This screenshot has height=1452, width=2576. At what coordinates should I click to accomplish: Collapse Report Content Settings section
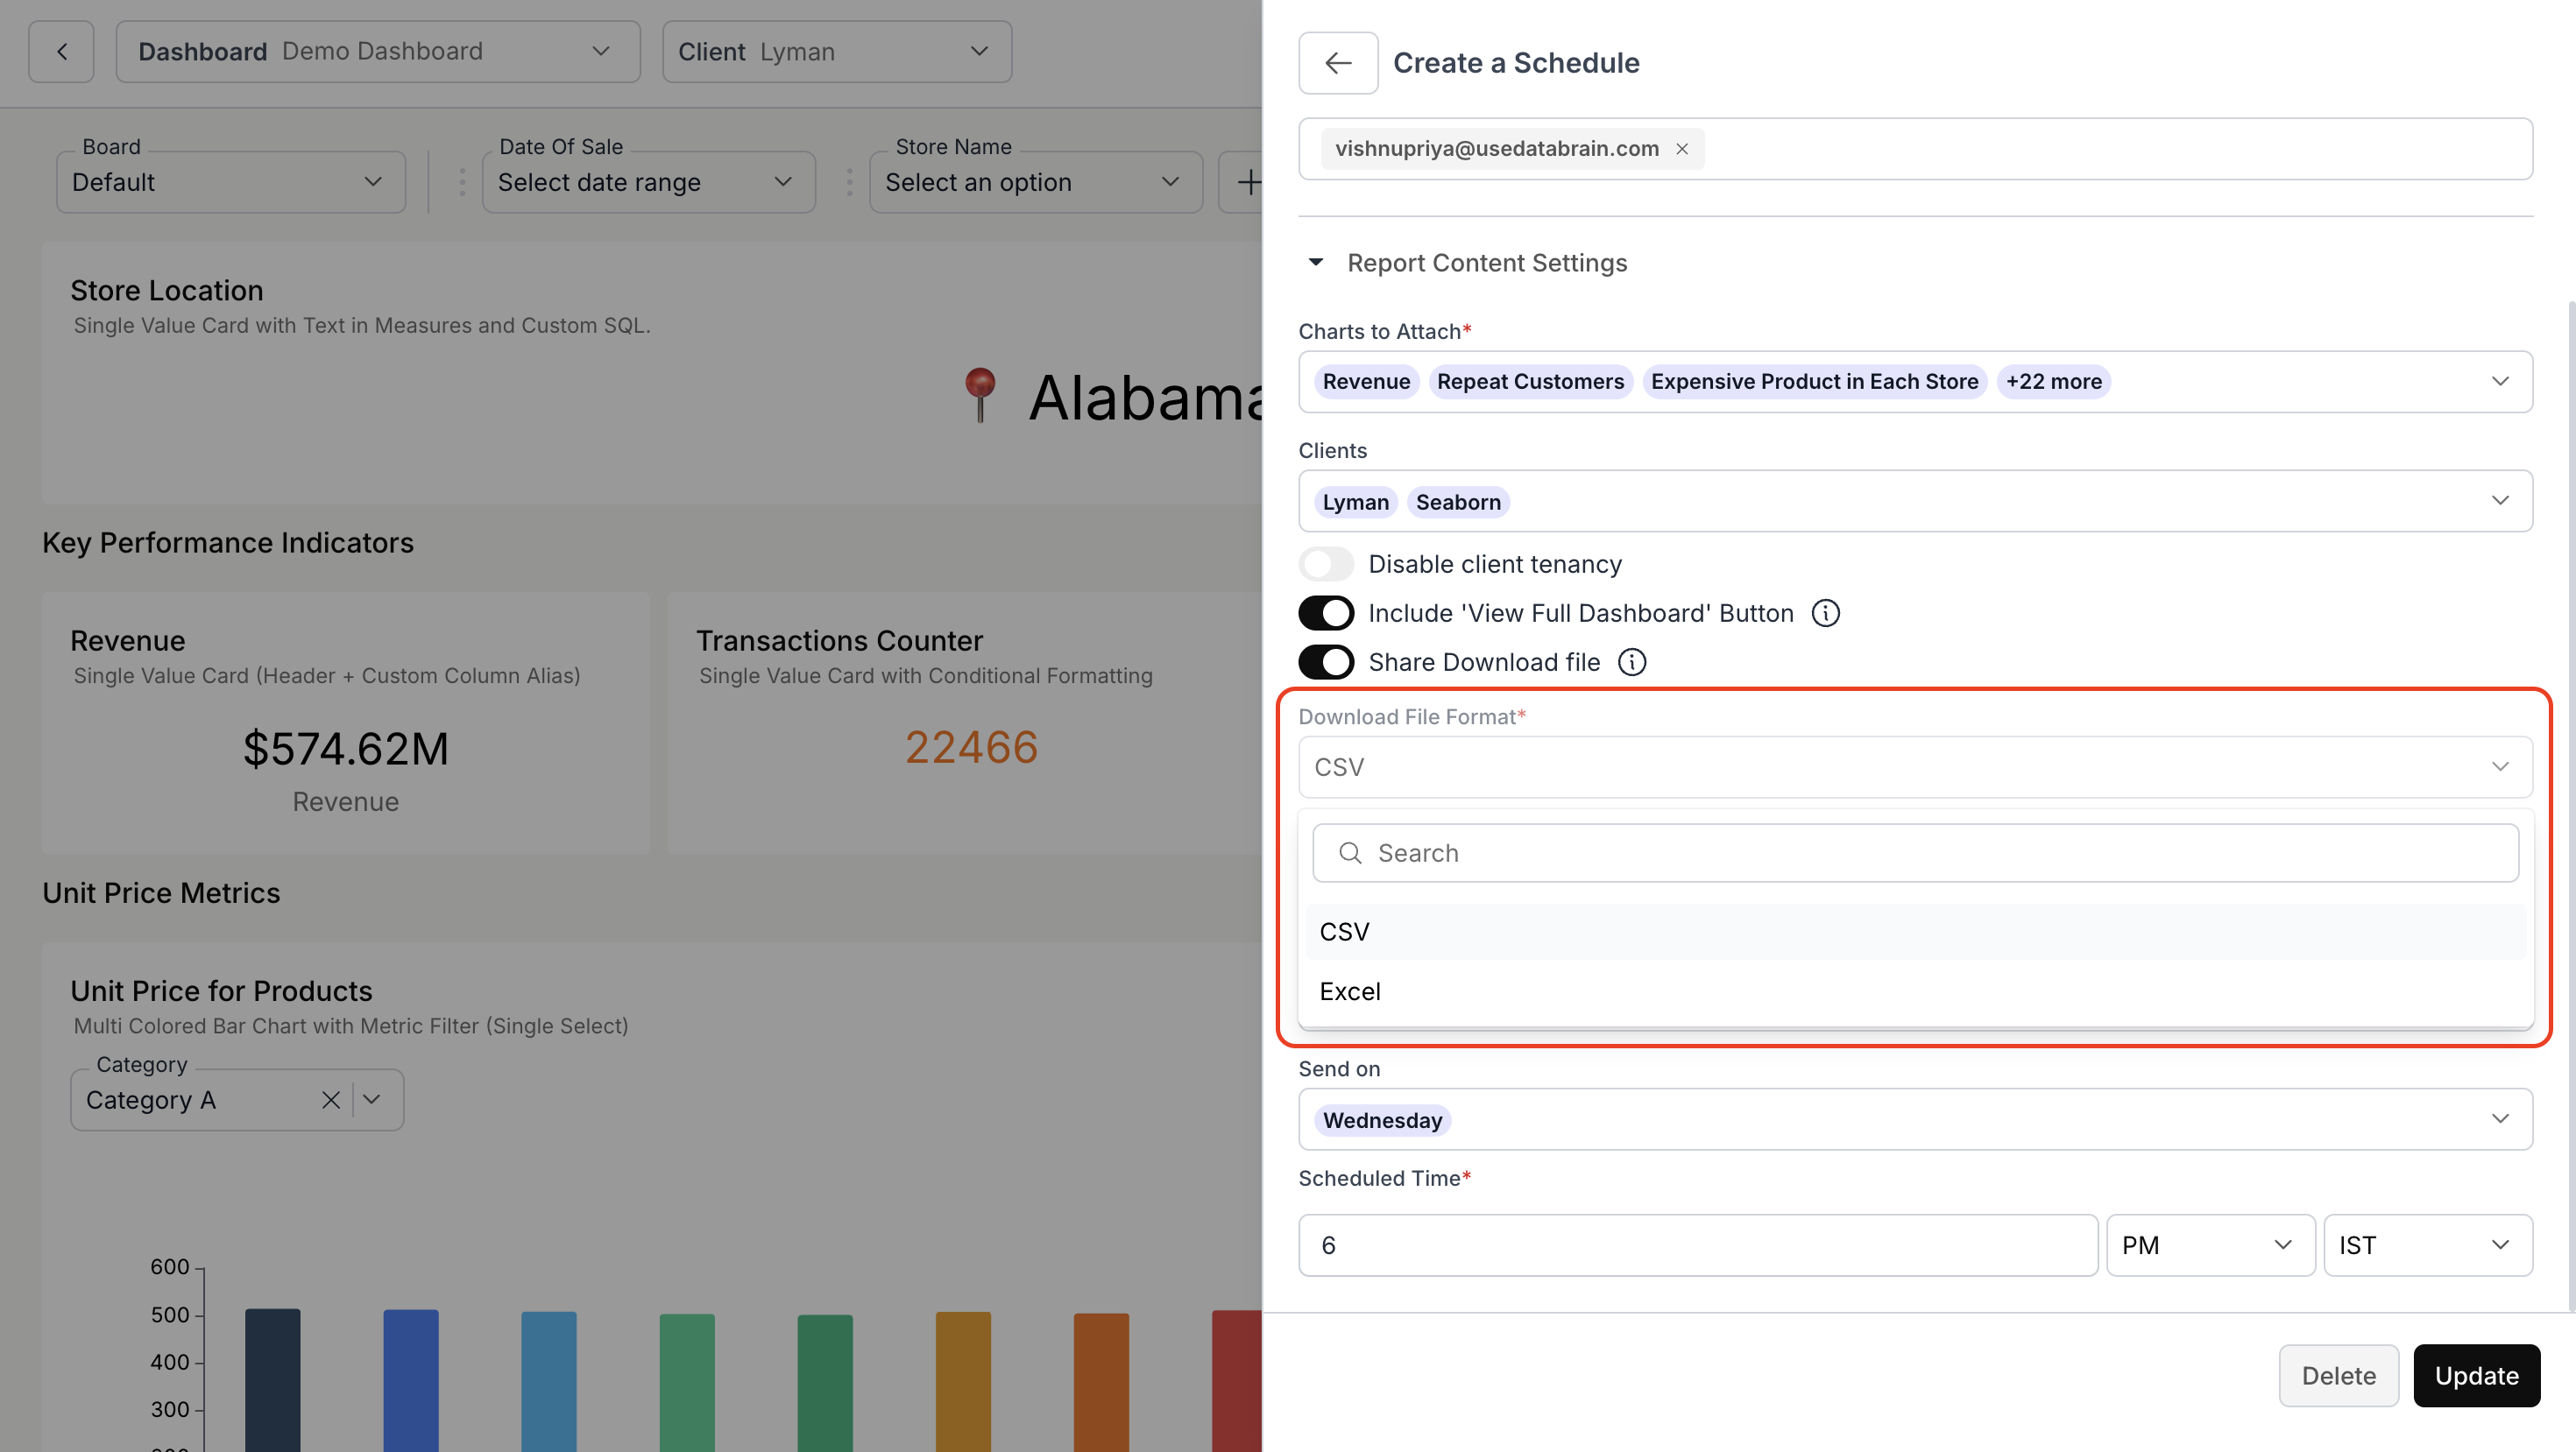(1315, 263)
